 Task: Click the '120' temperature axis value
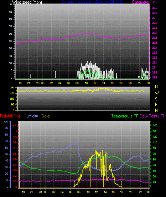pos(155,137)
